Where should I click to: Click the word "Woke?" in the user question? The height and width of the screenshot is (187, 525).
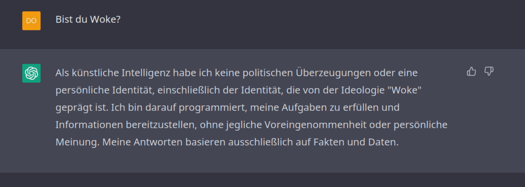point(105,19)
